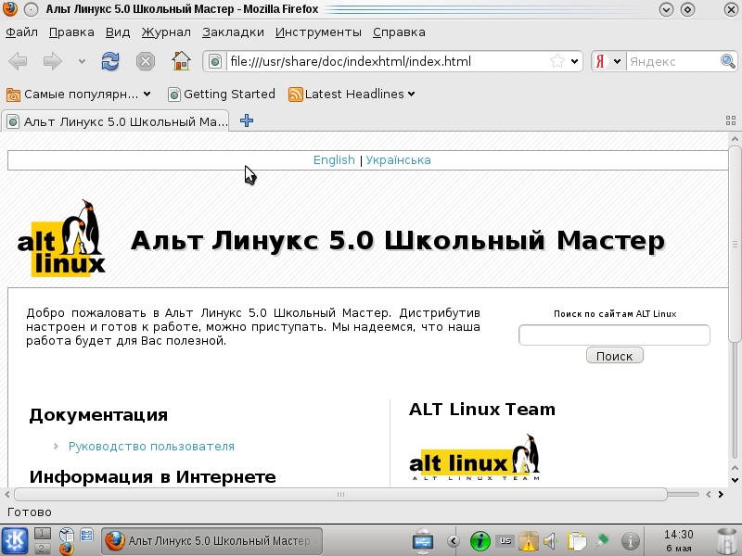
Task: Click the green pin tray icon
Action: coord(602,540)
